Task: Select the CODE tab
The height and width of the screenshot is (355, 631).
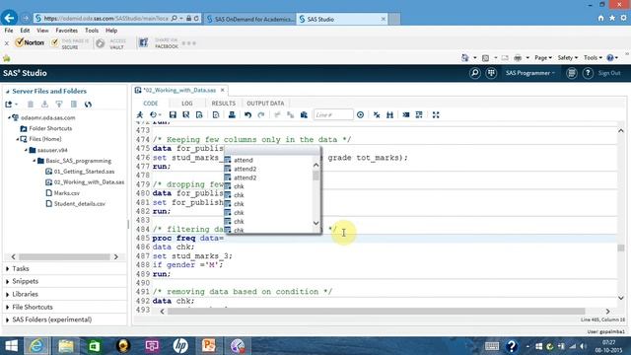Action: coord(151,104)
